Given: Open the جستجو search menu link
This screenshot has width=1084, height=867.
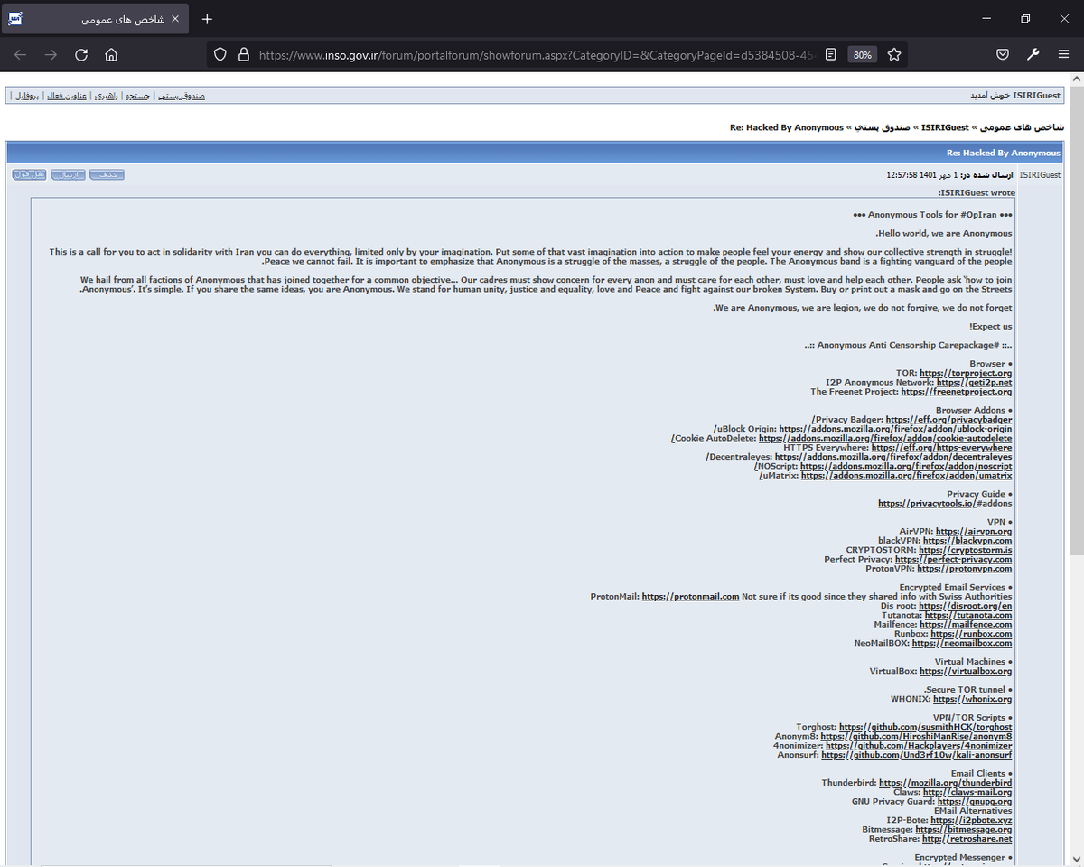Looking at the screenshot, I should coord(136,96).
